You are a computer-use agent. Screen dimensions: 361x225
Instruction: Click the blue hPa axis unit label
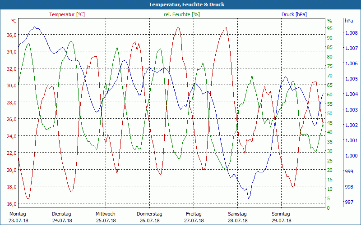349,21
